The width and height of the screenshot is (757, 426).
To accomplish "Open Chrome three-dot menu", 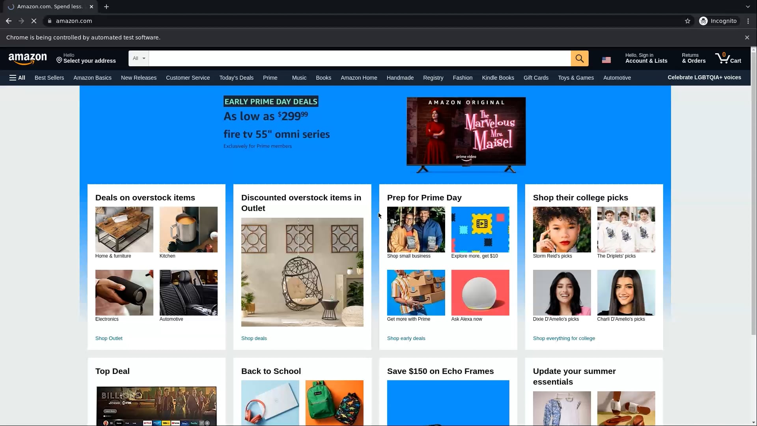I will pyautogui.click(x=748, y=21).
